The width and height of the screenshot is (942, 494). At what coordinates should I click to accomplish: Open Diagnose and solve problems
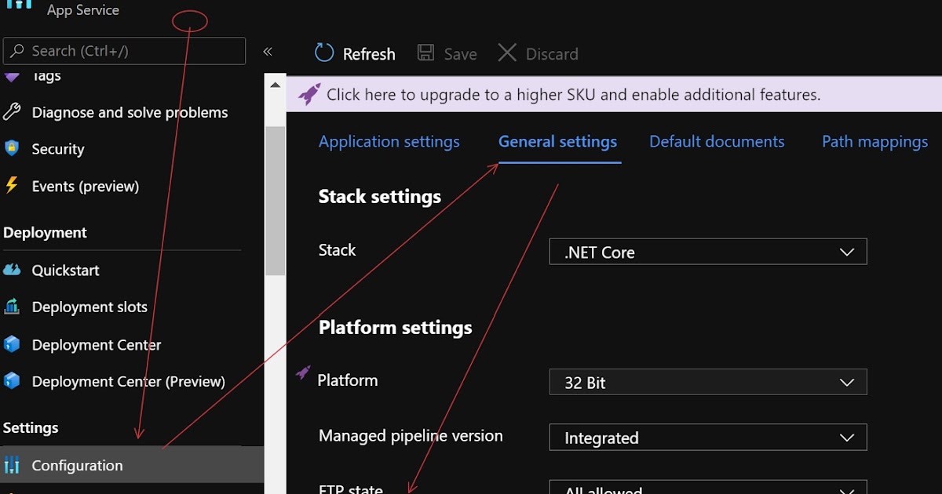tap(130, 112)
